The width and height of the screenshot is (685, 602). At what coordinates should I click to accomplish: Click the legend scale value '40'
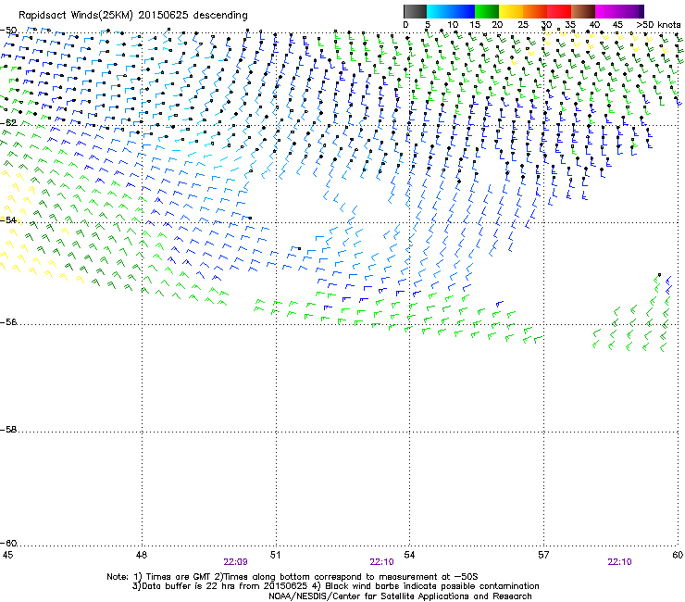594,25
